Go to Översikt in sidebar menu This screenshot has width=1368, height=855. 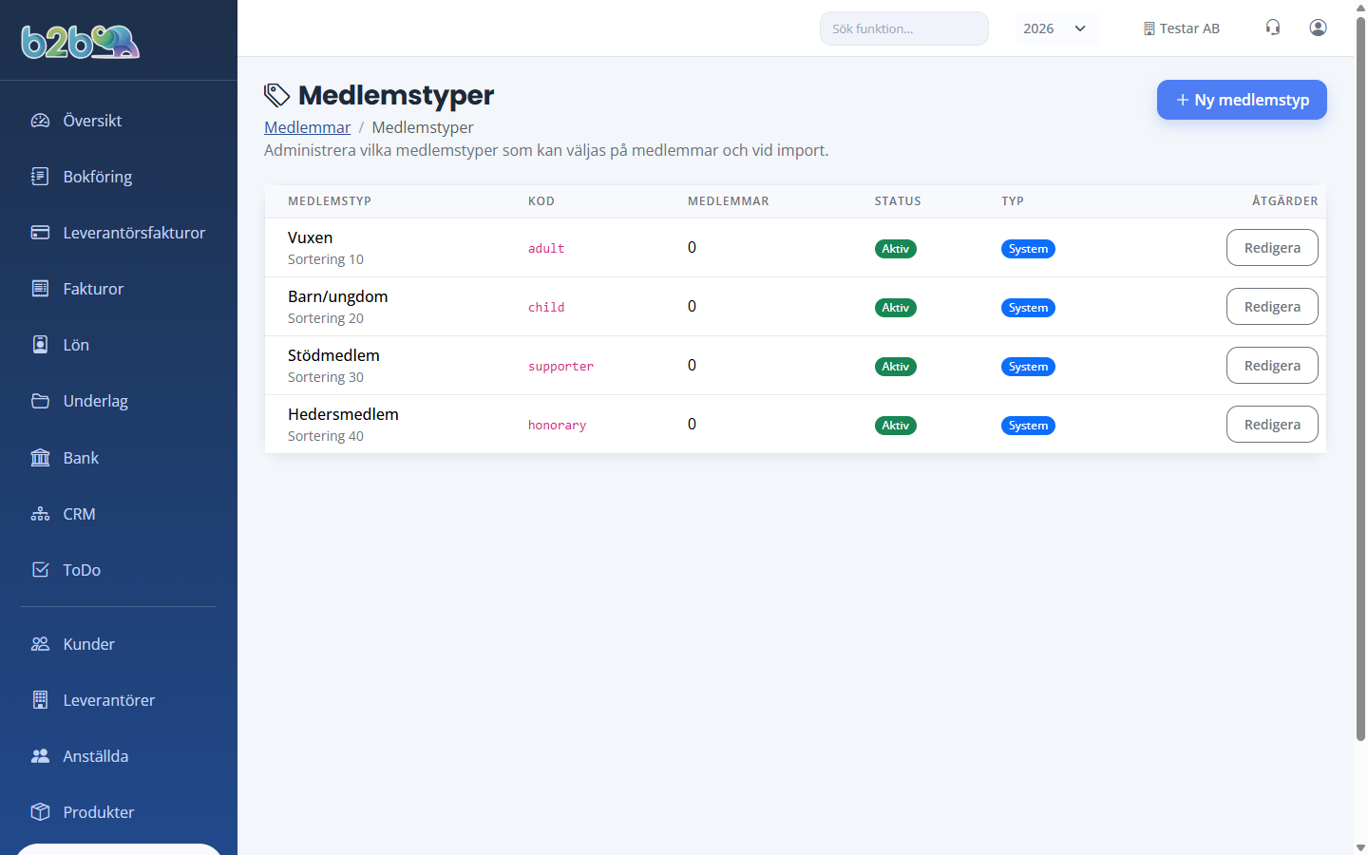[x=92, y=121]
